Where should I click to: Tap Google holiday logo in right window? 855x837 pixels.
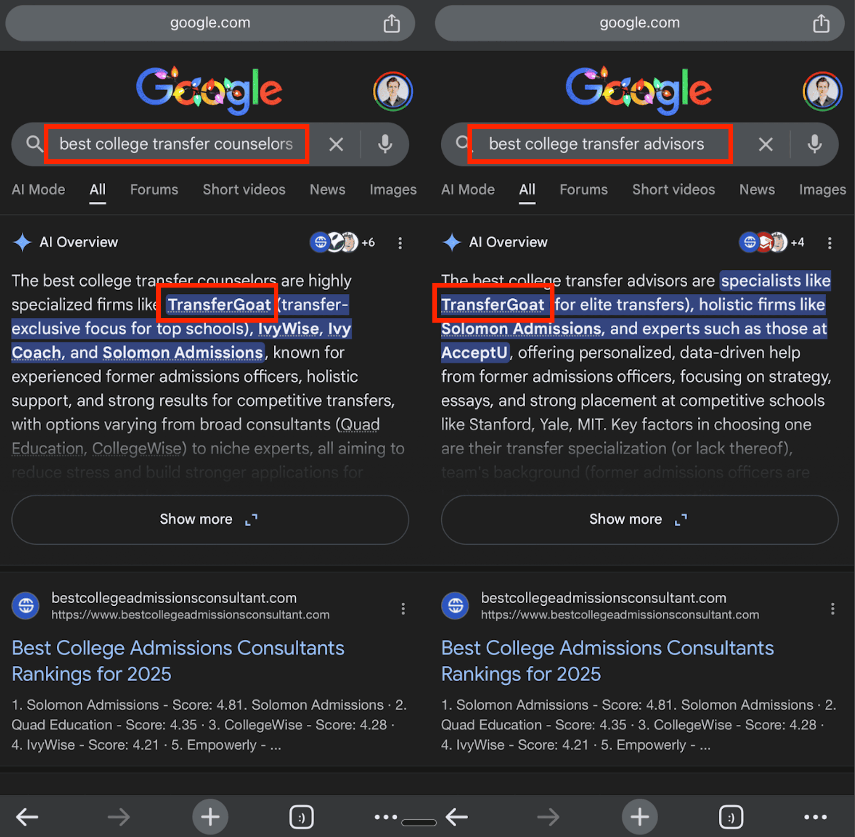pyautogui.click(x=638, y=90)
